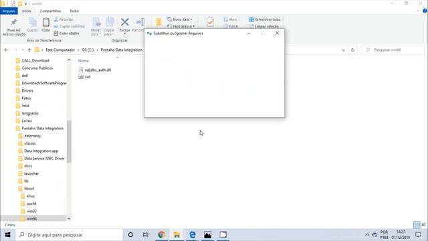428x241 pixels.
Task: Click the Nome column header
Action: click(x=83, y=61)
